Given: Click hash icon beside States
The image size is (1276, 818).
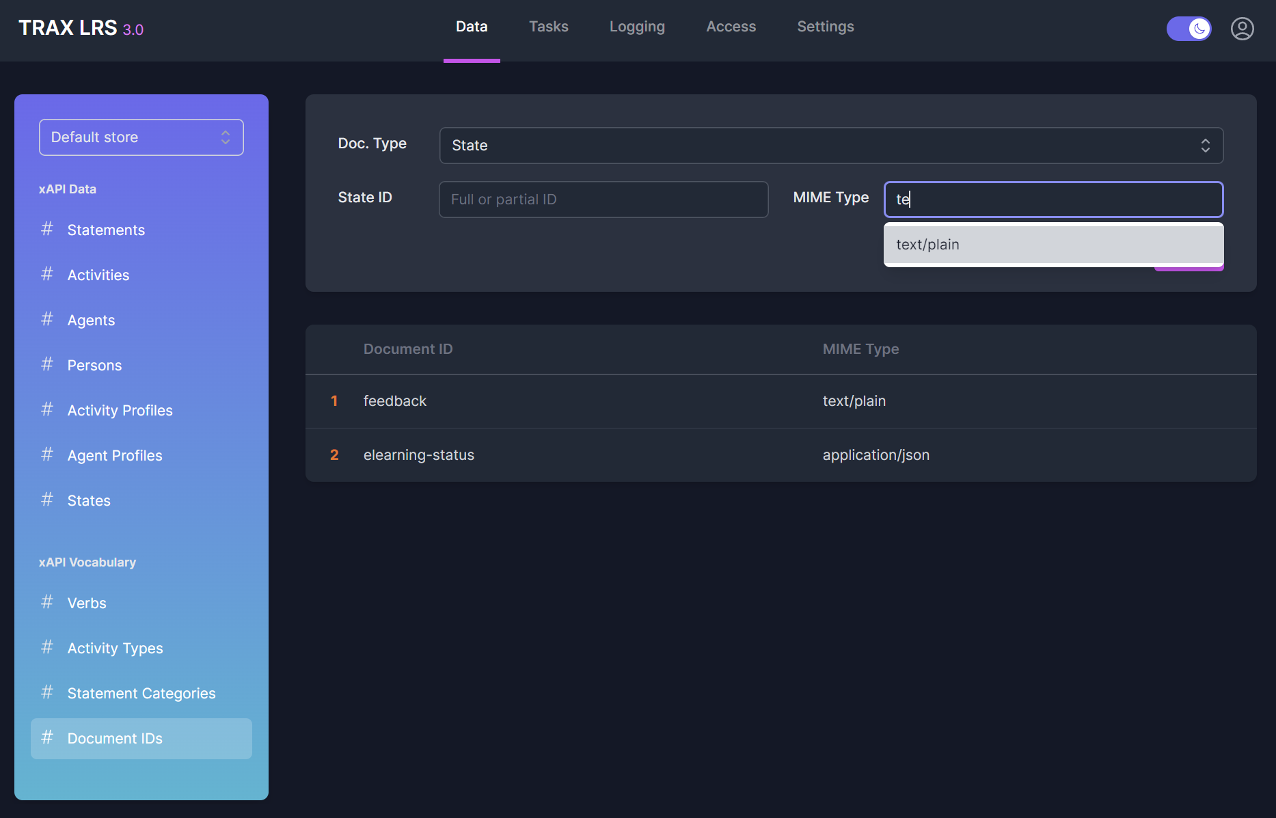Looking at the screenshot, I should pyautogui.click(x=47, y=500).
